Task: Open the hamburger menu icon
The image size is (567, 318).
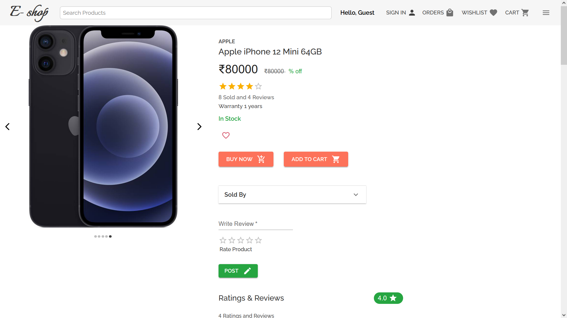Action: [546, 13]
